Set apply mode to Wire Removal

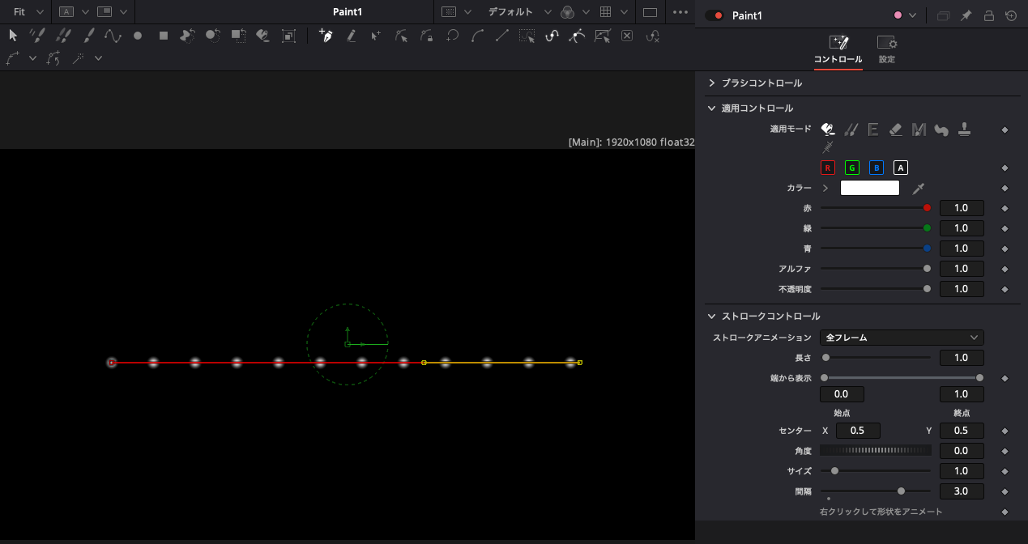coord(828,148)
